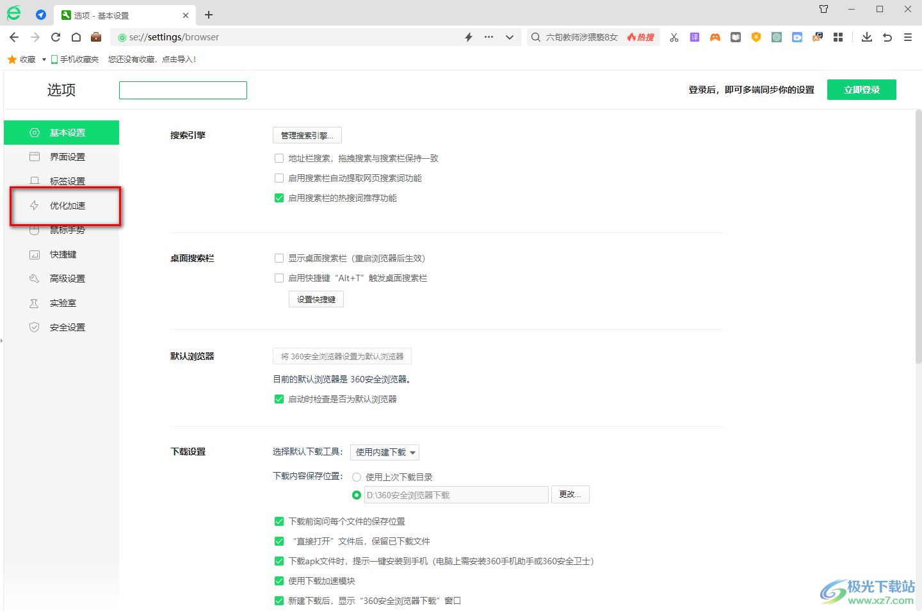Click the search magnifier icon
The image size is (922, 611).
[536, 37]
